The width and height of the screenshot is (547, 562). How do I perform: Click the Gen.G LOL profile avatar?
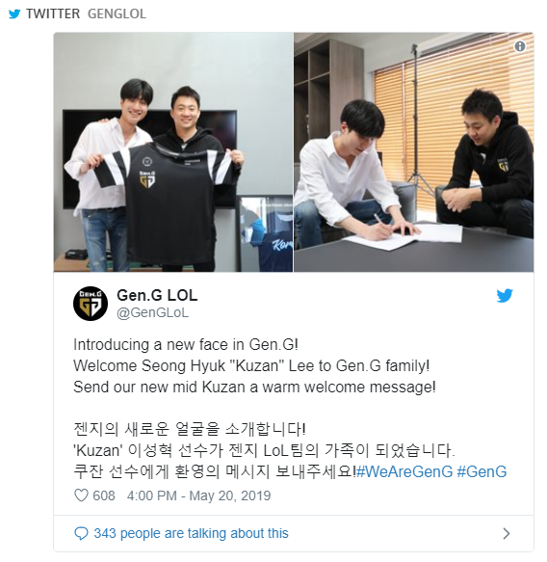pyautogui.click(x=91, y=304)
